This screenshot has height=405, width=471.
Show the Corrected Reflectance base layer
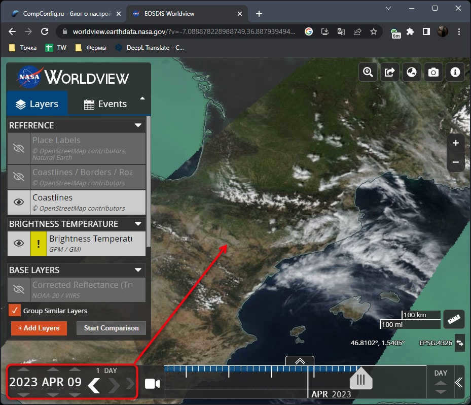(x=19, y=290)
